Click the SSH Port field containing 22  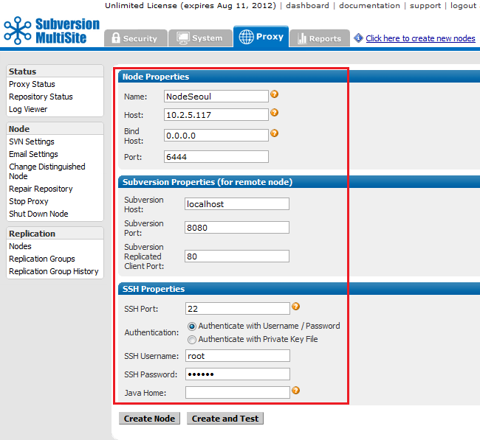(x=238, y=308)
